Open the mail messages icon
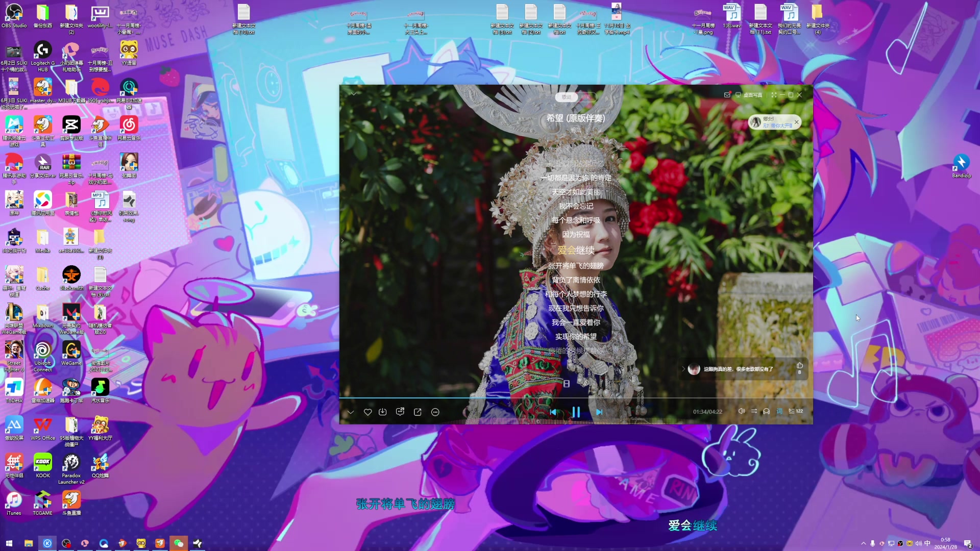The width and height of the screenshot is (980, 551). coord(727,95)
